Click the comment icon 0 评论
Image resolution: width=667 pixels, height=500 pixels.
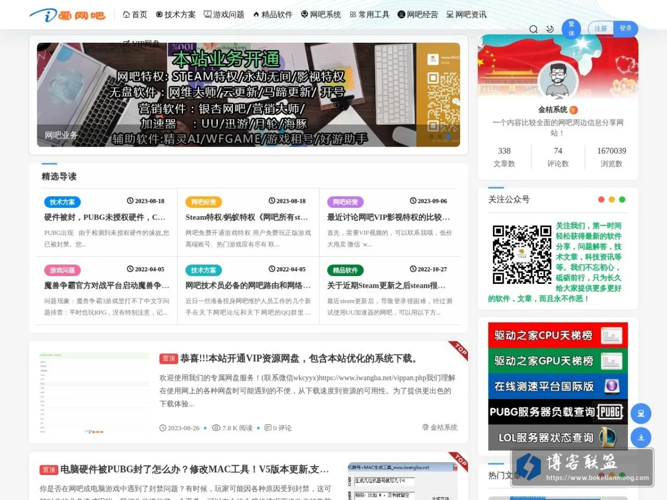tap(278, 428)
